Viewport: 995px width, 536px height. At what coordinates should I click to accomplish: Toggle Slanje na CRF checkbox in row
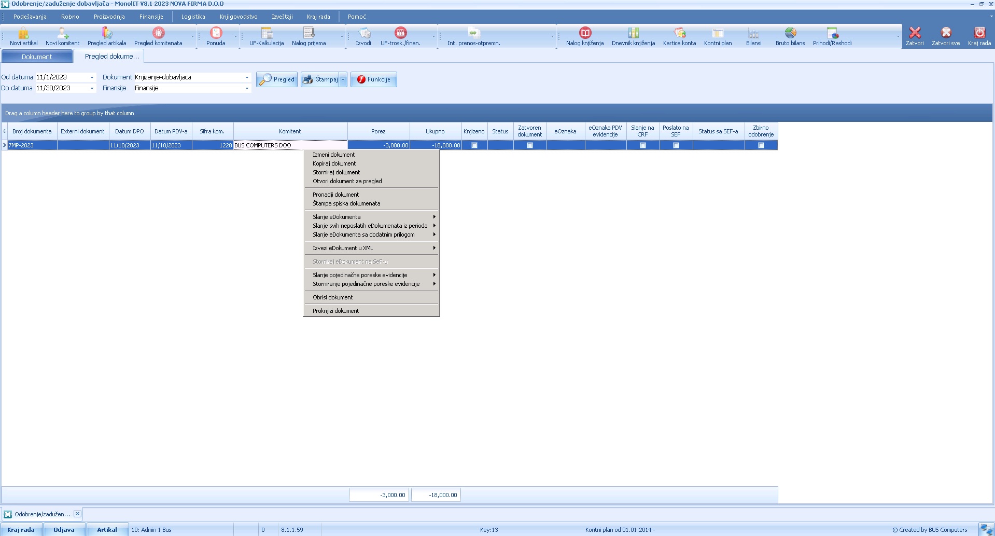click(642, 145)
